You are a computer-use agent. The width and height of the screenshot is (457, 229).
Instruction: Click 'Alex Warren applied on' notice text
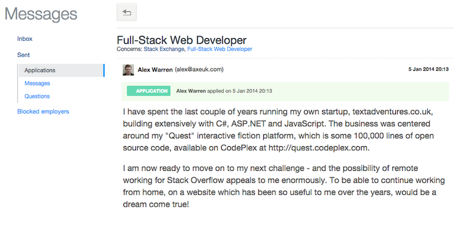coord(224,91)
